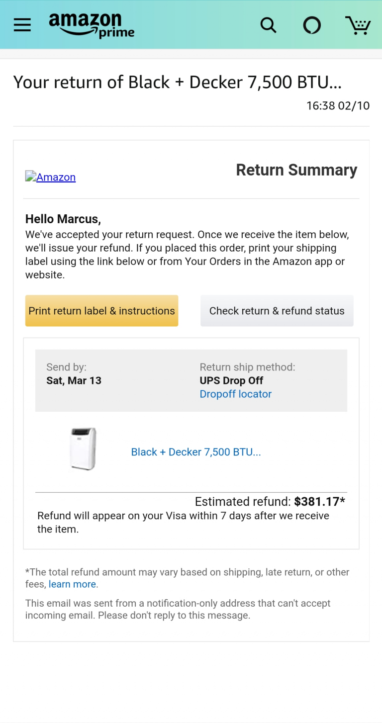Image resolution: width=382 pixels, height=723 pixels.
Task: Open the Black + Decker 7,500 BTU product link
Action: point(196,452)
